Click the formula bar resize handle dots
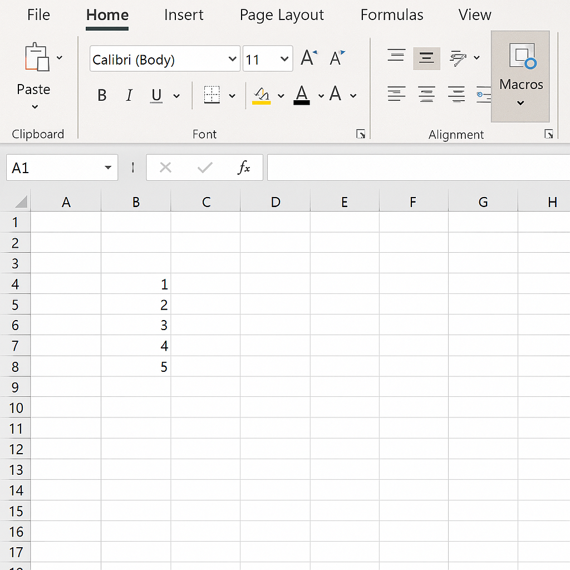 point(133,167)
